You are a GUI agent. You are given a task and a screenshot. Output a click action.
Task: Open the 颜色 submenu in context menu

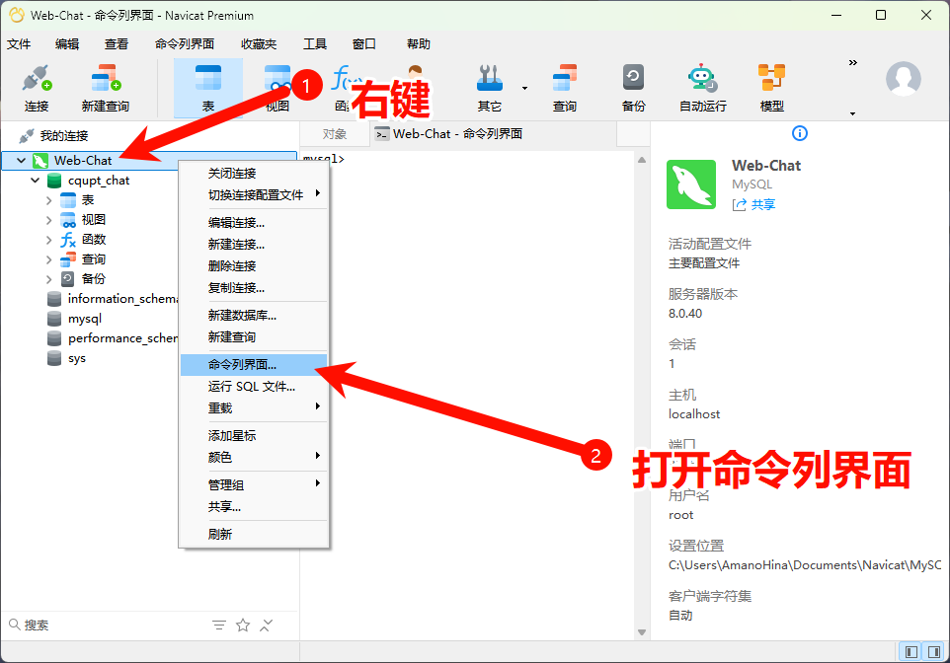tap(255, 457)
